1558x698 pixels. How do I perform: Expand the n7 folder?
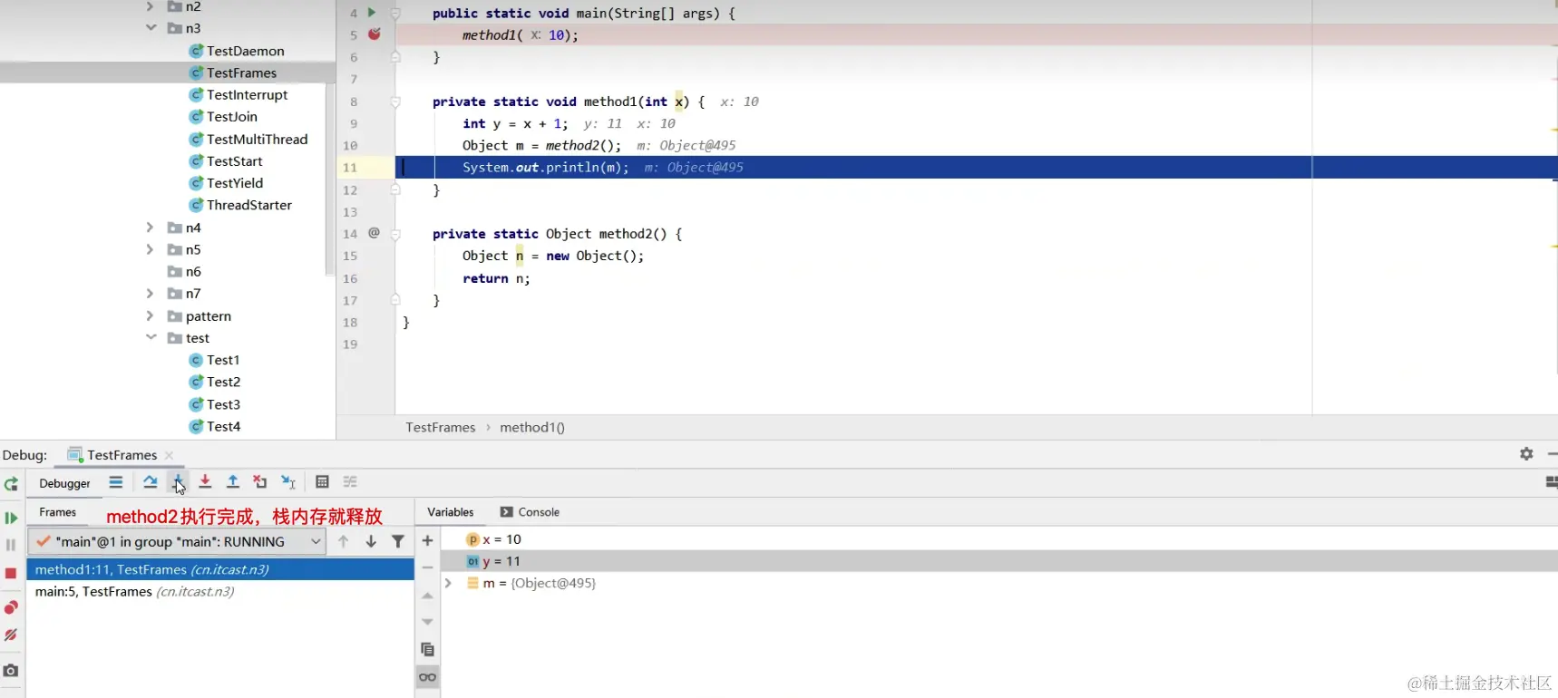click(151, 293)
